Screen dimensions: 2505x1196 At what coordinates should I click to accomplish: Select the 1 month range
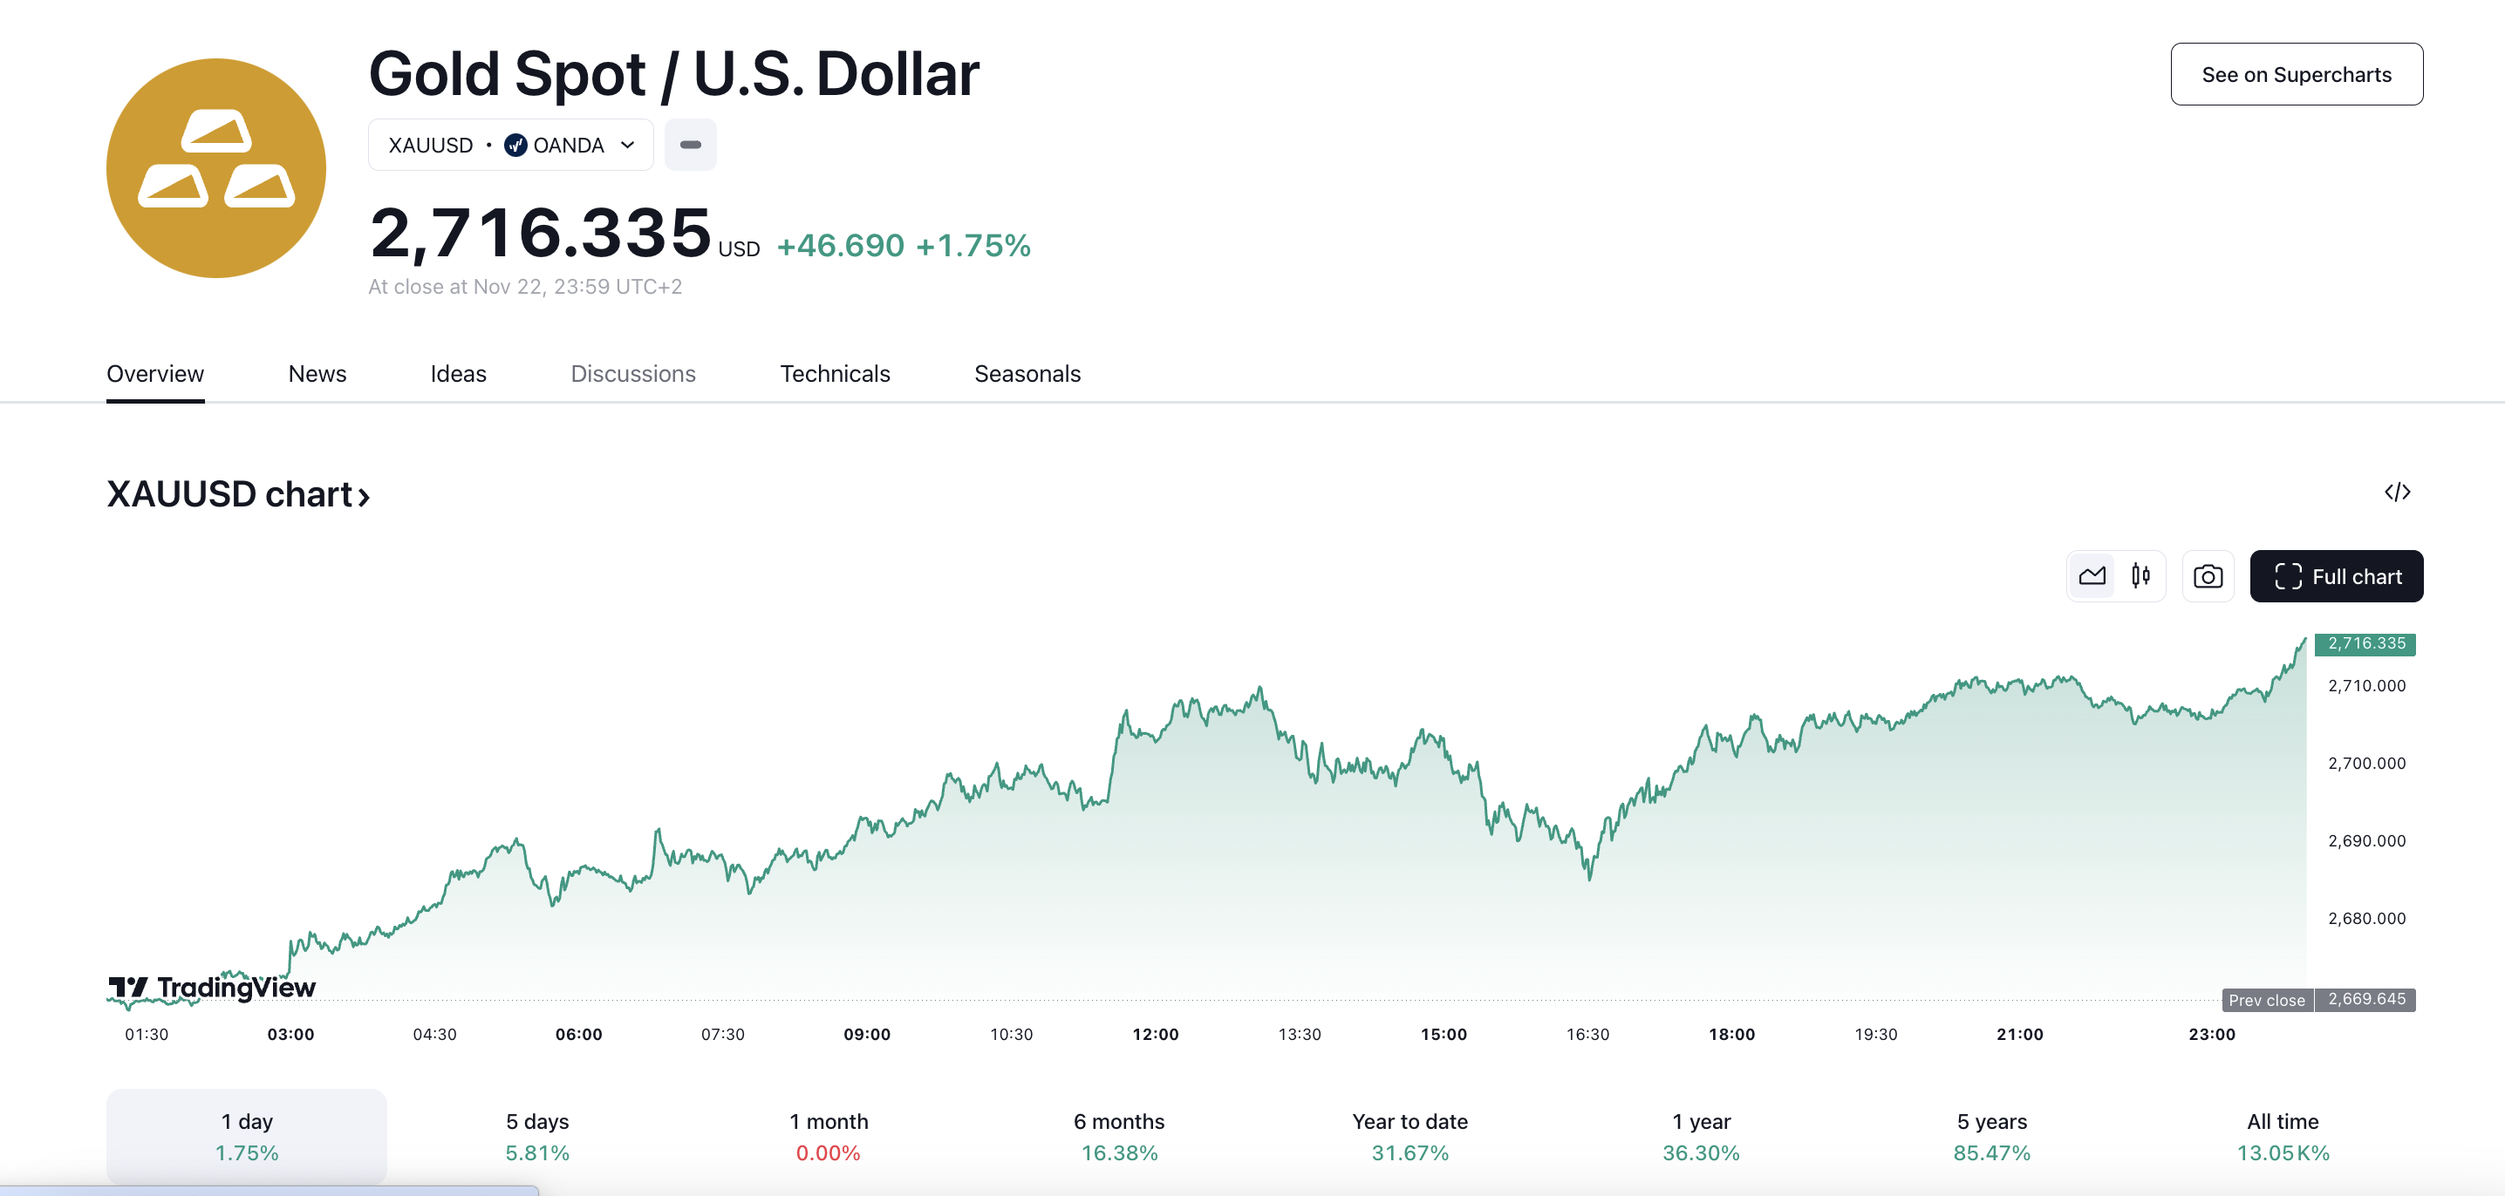pos(828,1136)
